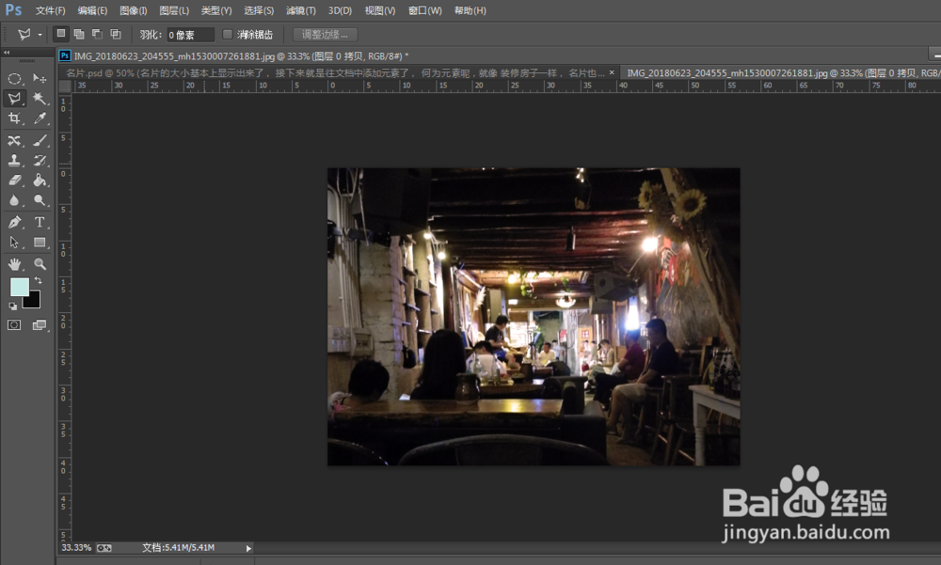Choose New Selection mode

coord(60,34)
